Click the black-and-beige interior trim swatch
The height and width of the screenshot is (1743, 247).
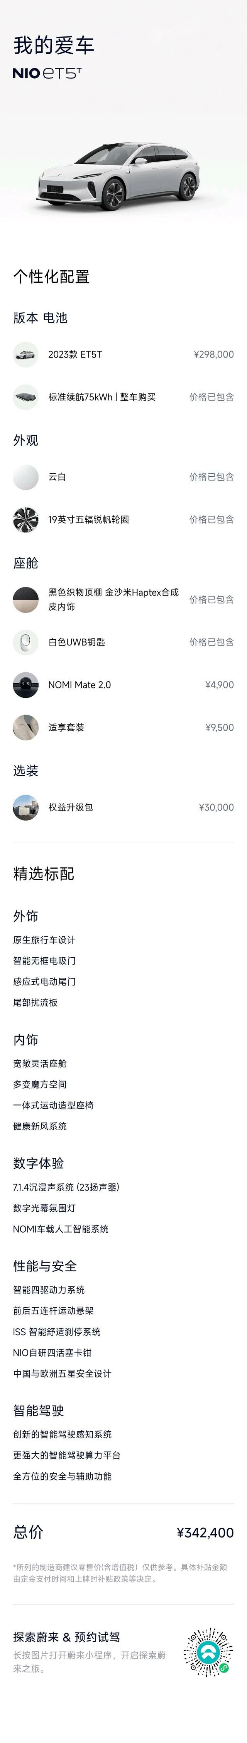pos(25,599)
